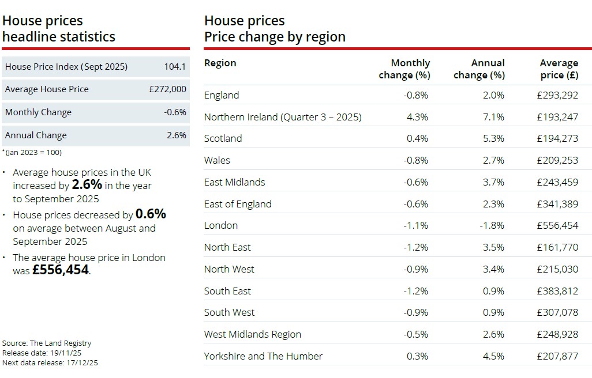Click the House Price Index value 104.1

pos(175,67)
